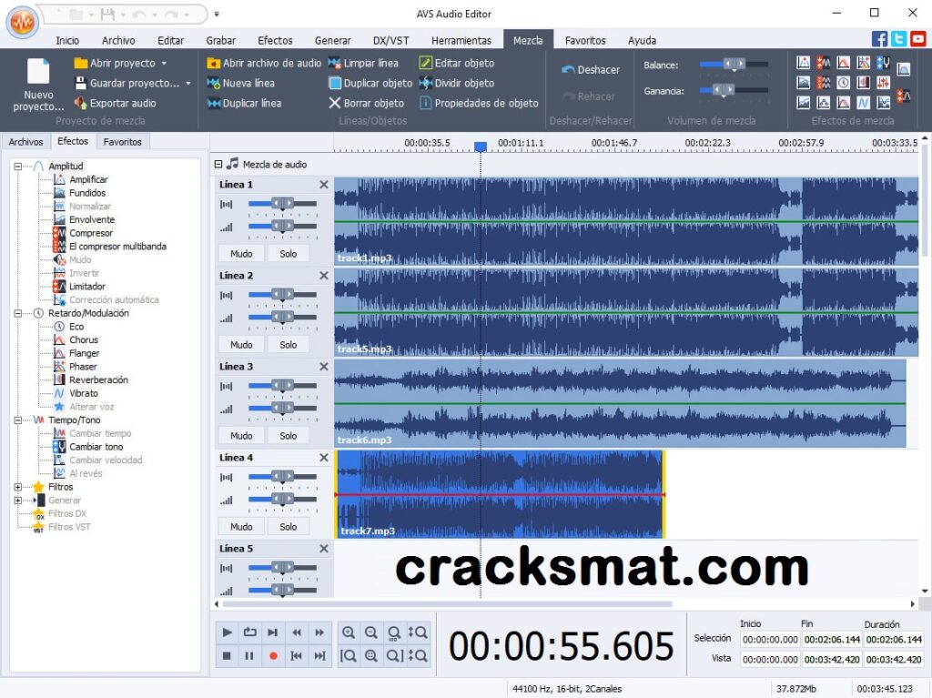This screenshot has height=698, width=932.
Task: Switch to the Archivos panel tab
Action: pos(25,141)
